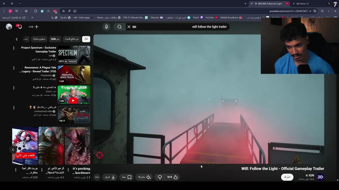Click the YouTube search magnifier button
Viewport: 339px width, 190px height.
[119, 27]
